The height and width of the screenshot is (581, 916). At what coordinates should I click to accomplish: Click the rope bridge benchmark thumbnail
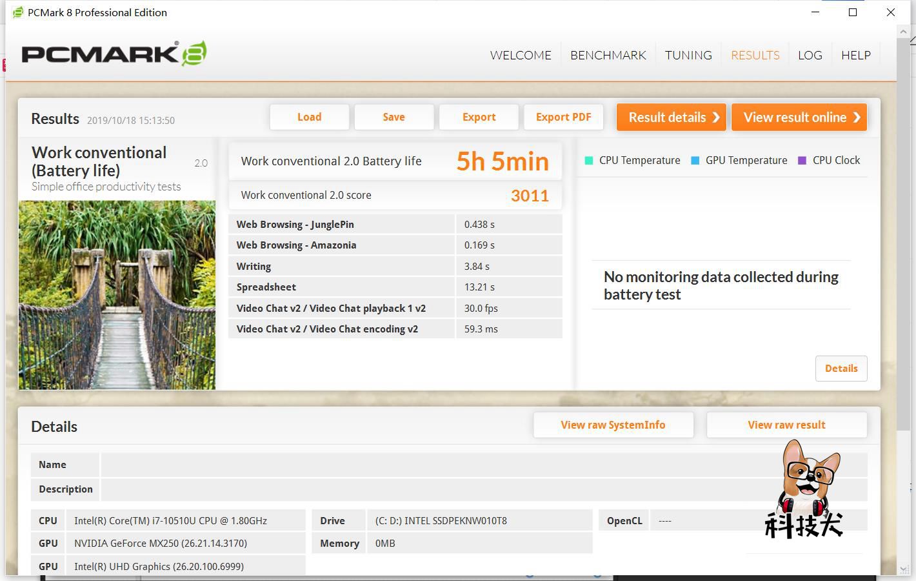tap(117, 295)
